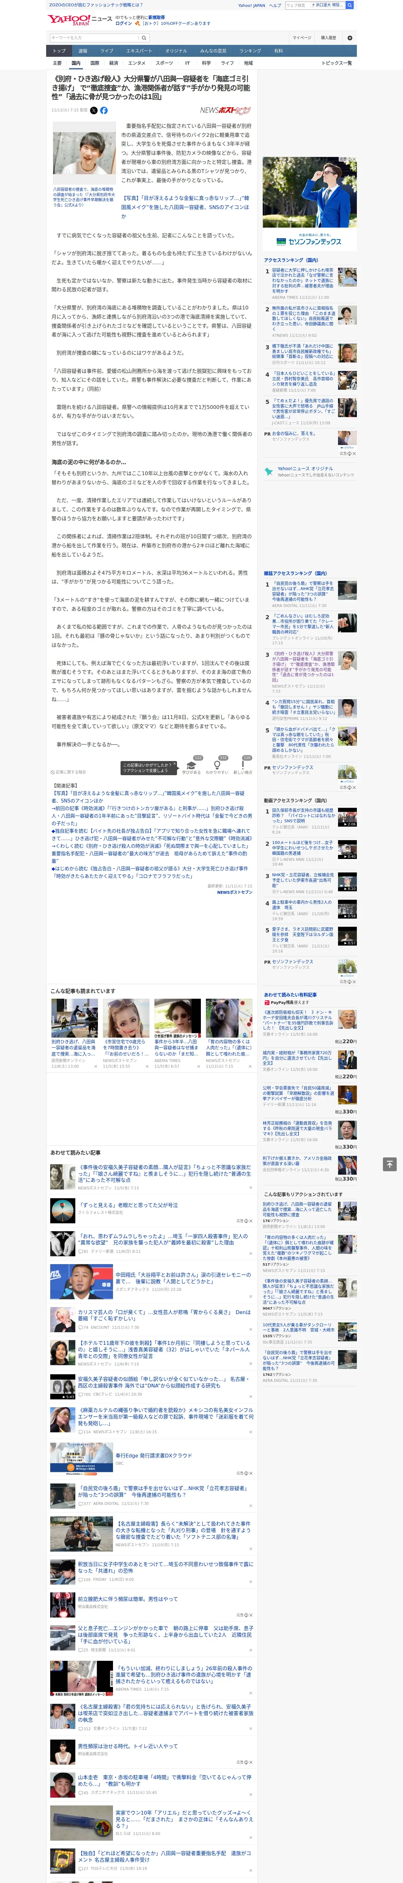
Task: Click the Yahoo! JAPAN News logo
Action: pos(80,20)
